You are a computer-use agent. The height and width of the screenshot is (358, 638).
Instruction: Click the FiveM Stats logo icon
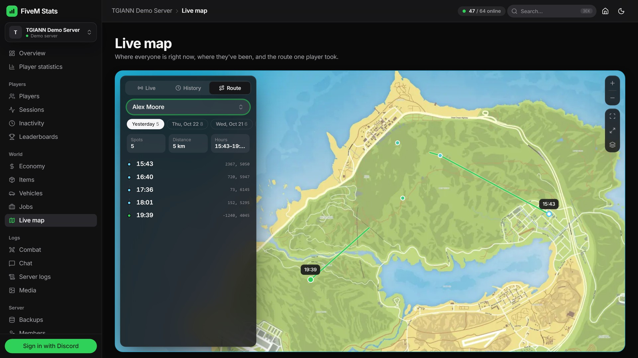point(12,11)
